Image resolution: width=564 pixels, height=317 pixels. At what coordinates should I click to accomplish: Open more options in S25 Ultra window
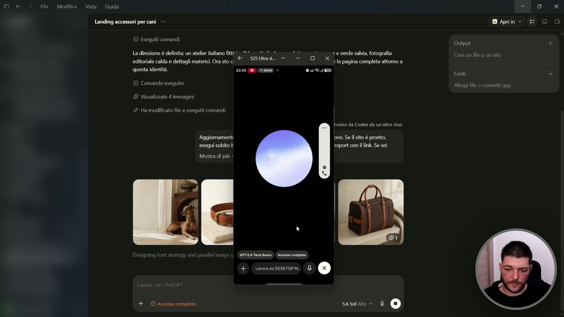pyautogui.click(x=283, y=58)
